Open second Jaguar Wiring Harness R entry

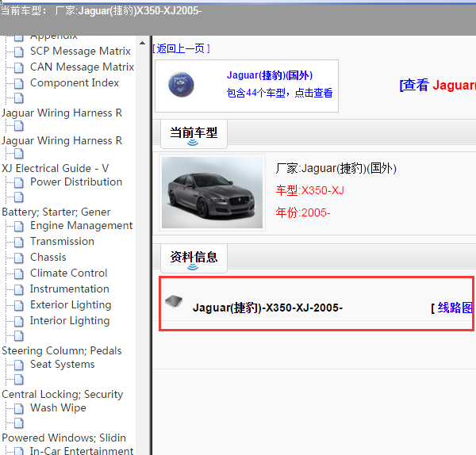[62, 141]
